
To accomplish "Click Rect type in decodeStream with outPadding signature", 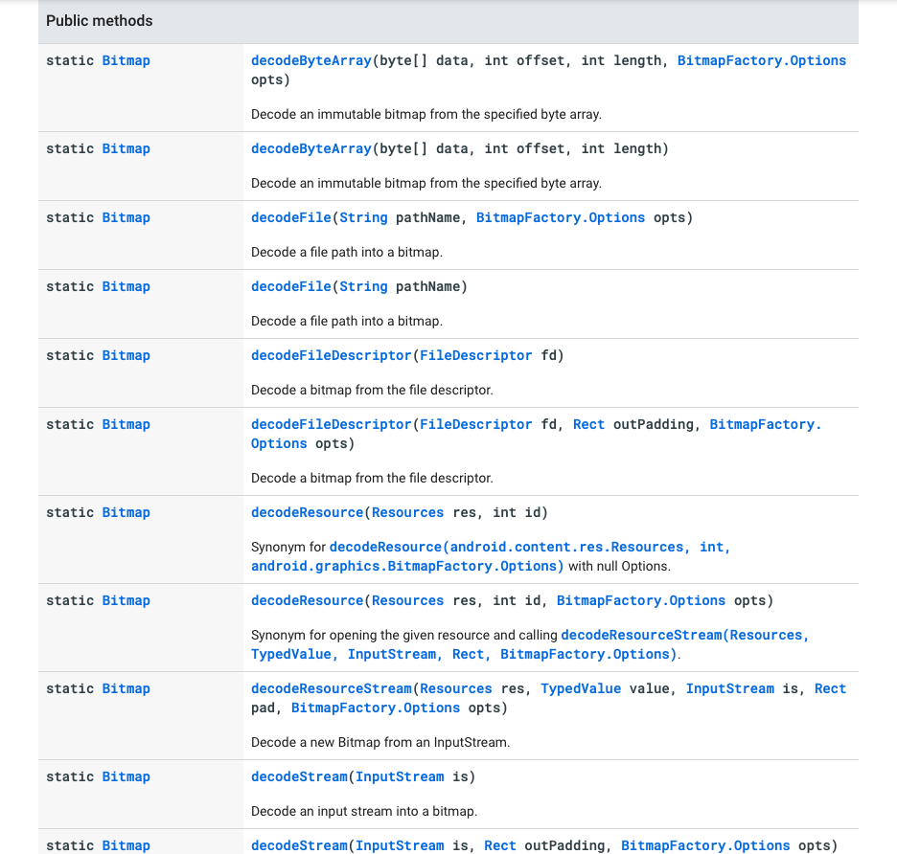I will point(500,846).
